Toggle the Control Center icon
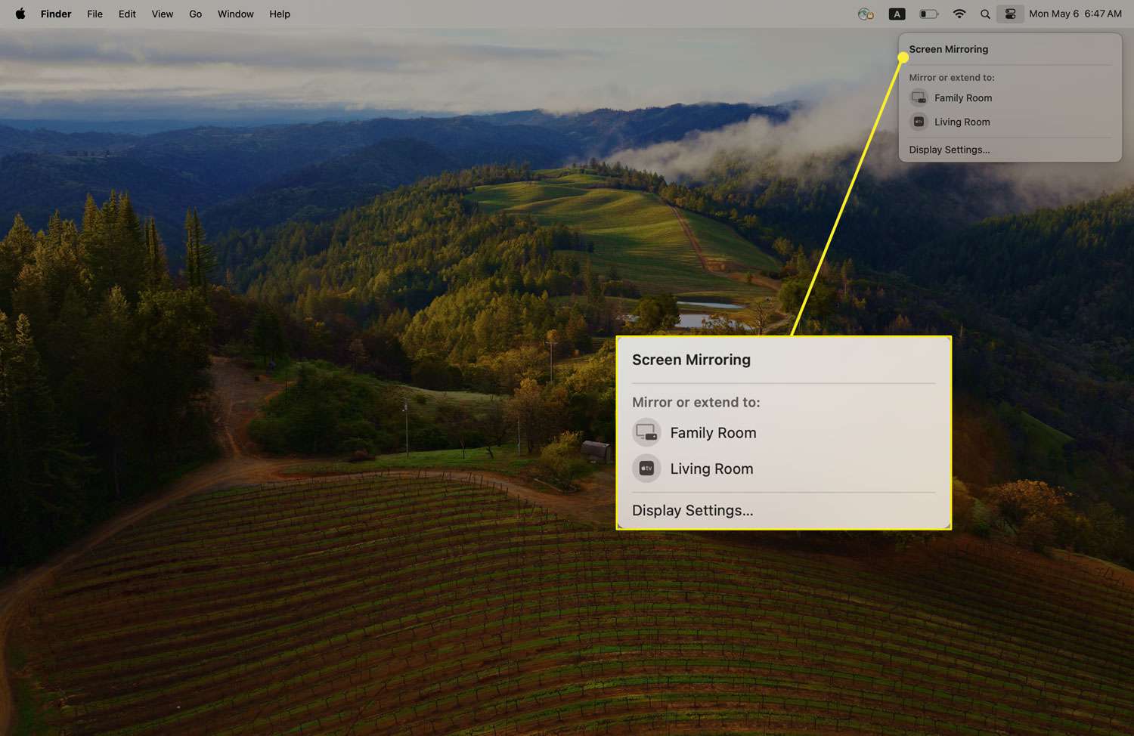Image resolution: width=1134 pixels, height=736 pixels. tap(1010, 14)
